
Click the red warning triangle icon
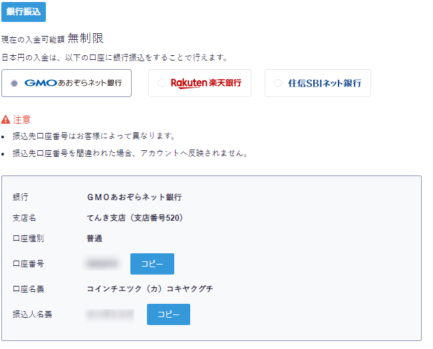pyautogui.click(x=6, y=120)
